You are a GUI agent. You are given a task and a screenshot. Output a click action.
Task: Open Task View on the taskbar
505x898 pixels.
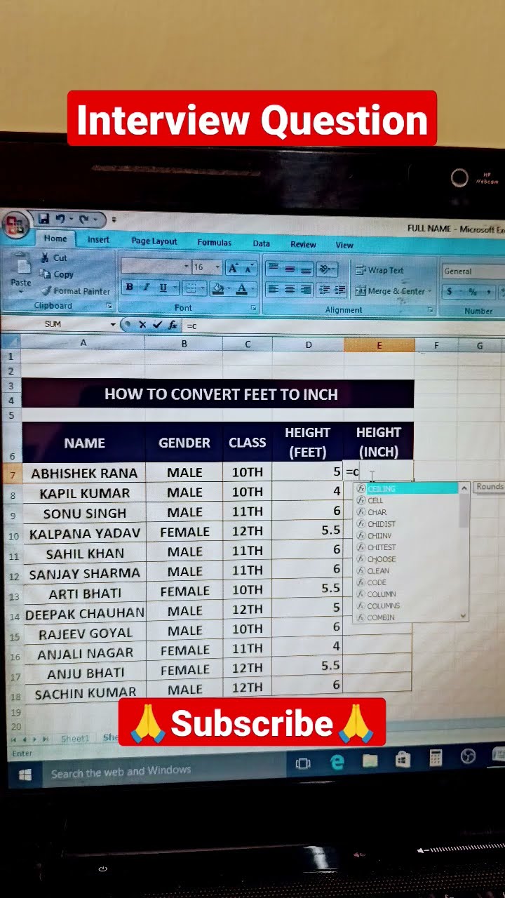point(303,763)
